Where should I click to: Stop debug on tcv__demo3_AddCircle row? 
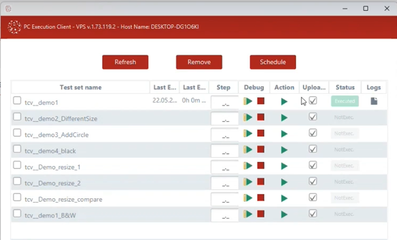pyautogui.click(x=260, y=134)
